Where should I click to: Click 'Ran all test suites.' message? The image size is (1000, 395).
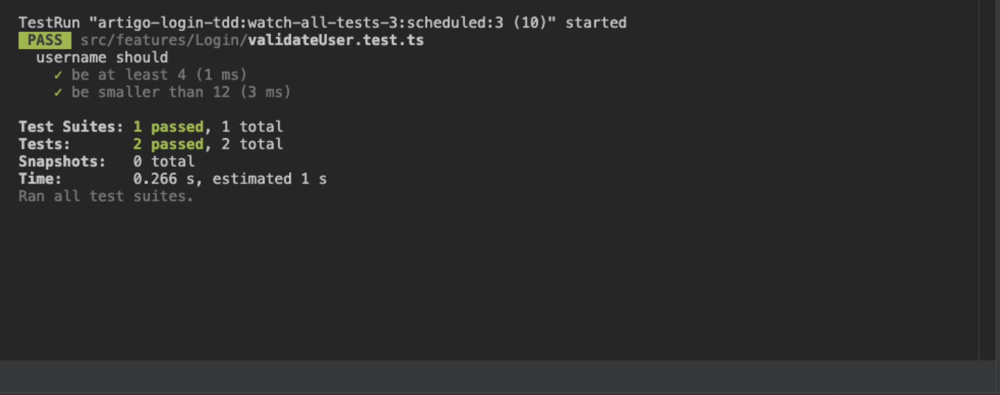(x=106, y=196)
